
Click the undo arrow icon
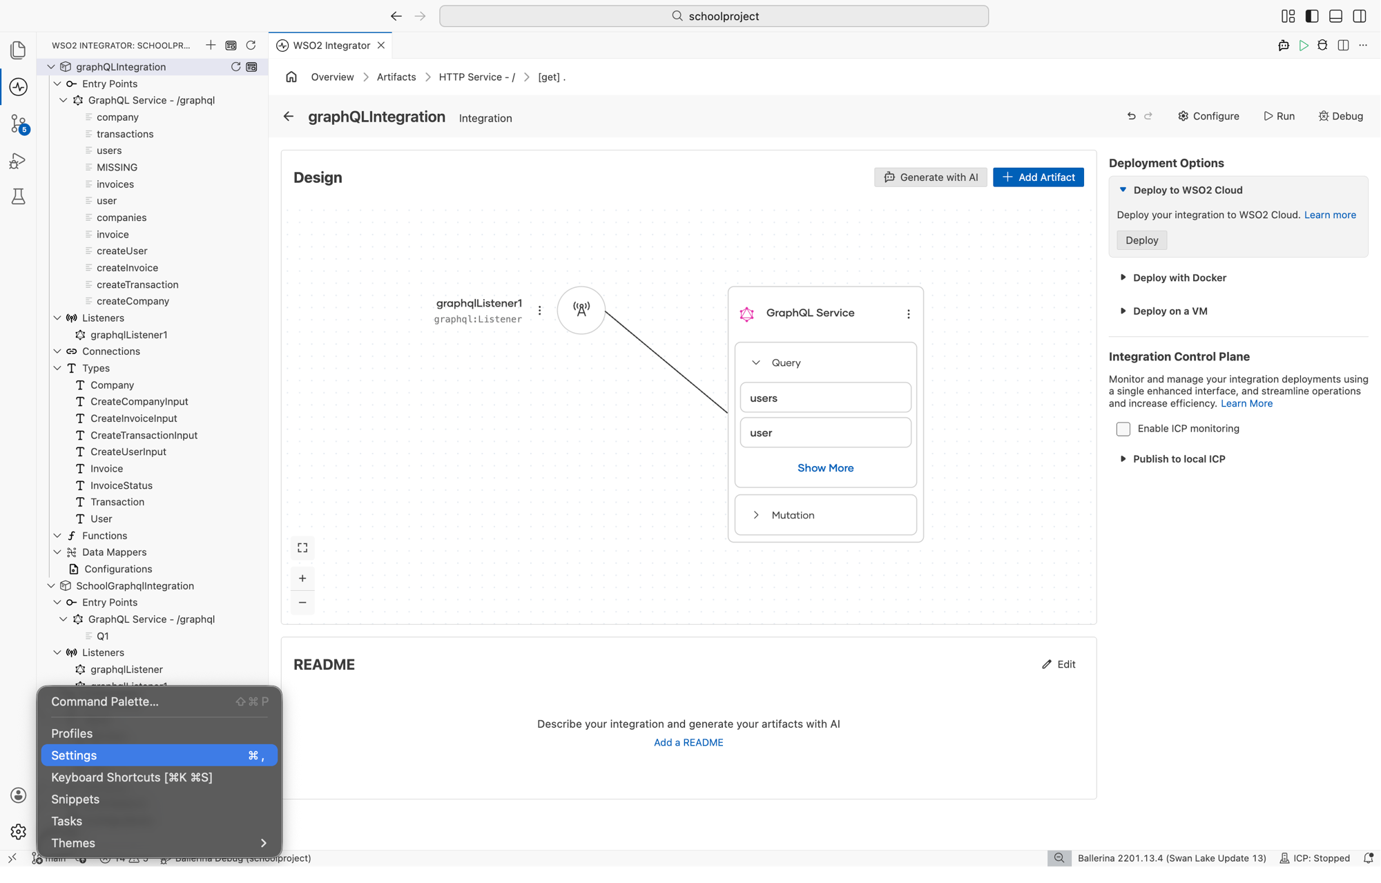click(1131, 116)
